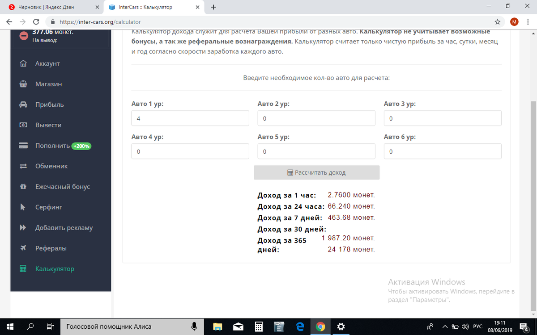537x335 pixels.
Task: Click the Рассчитать доход button
Action: tap(316, 172)
